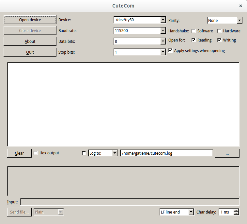This screenshot has height=224, width=247.
Task: Click the log file path field
Action: (x=166, y=153)
